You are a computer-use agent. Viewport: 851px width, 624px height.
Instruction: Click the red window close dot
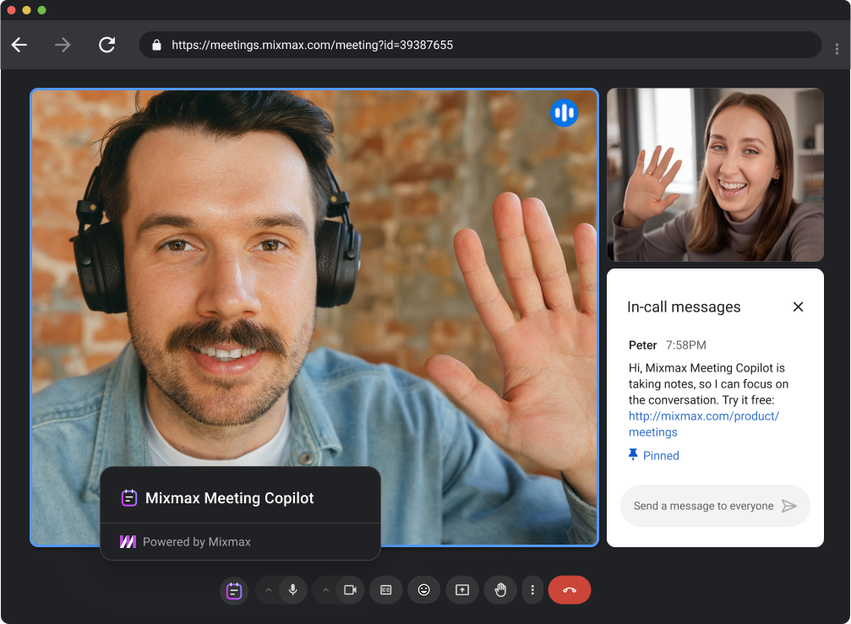11,10
